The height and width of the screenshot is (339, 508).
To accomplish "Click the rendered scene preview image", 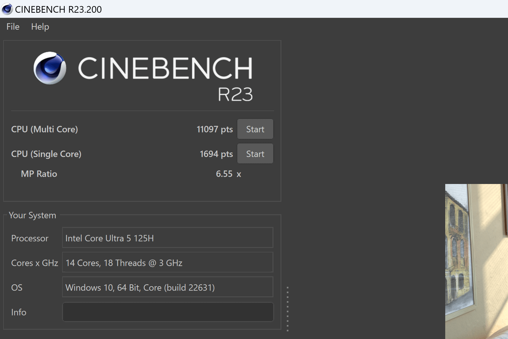I will point(476,261).
